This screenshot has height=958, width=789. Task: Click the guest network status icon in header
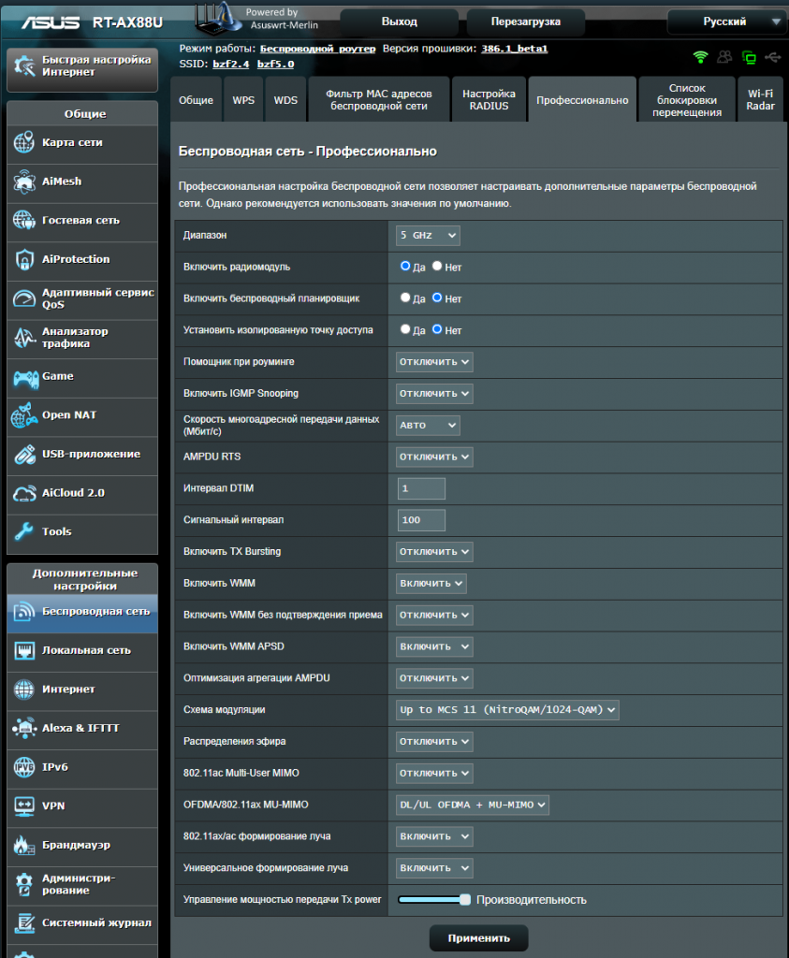[724, 57]
